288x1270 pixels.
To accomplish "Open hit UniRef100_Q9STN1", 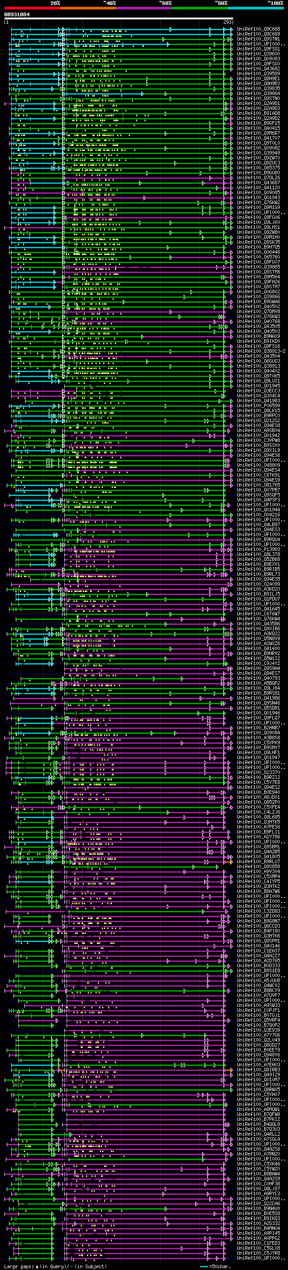I will coord(258,39).
